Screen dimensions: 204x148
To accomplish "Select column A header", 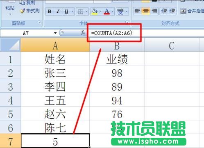I will (55, 45).
